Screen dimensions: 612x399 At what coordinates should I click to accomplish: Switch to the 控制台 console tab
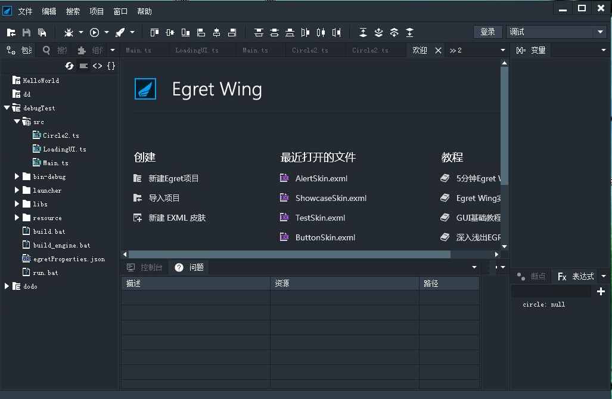[x=145, y=267]
